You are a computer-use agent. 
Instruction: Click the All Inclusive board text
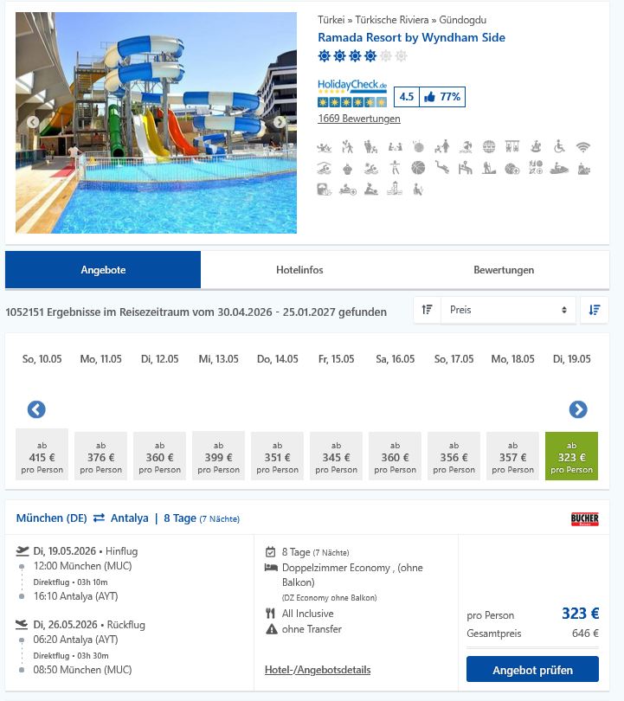pos(307,614)
